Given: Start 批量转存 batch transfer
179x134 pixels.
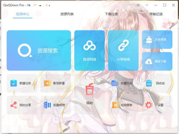Looking at the screenshot, I should pos(55,105).
